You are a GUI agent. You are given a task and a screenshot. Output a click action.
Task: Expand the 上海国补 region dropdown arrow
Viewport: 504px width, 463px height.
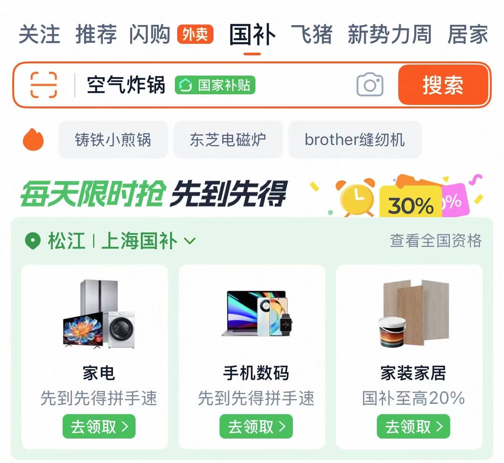[x=190, y=241]
